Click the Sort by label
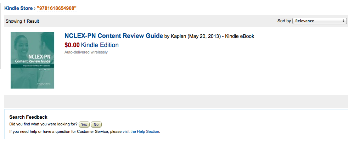The image size is (349, 141). pyautogui.click(x=284, y=21)
